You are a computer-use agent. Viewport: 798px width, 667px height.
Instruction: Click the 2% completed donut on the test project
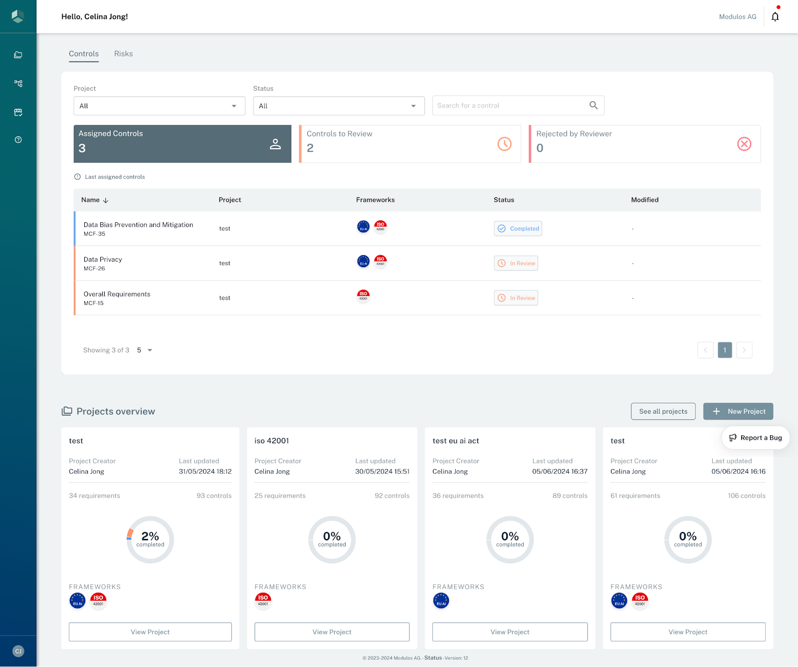pyautogui.click(x=150, y=540)
